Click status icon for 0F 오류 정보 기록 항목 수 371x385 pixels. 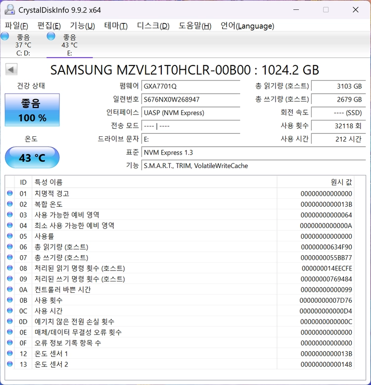tap(10, 343)
